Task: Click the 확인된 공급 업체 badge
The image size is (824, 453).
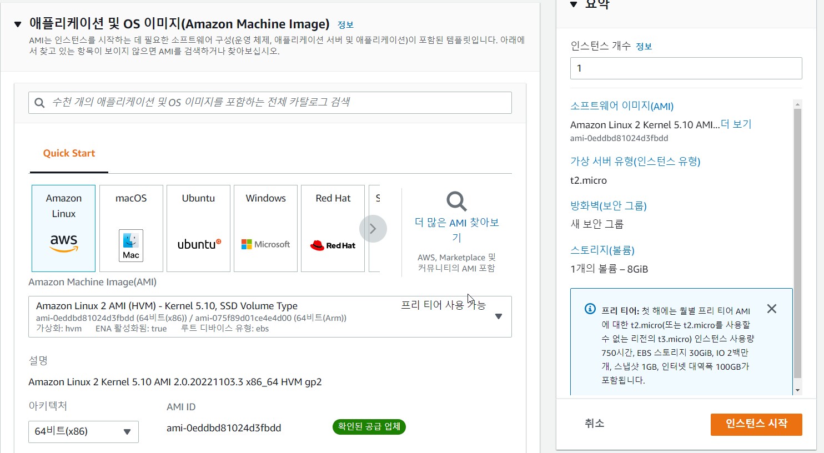Action: coord(369,426)
